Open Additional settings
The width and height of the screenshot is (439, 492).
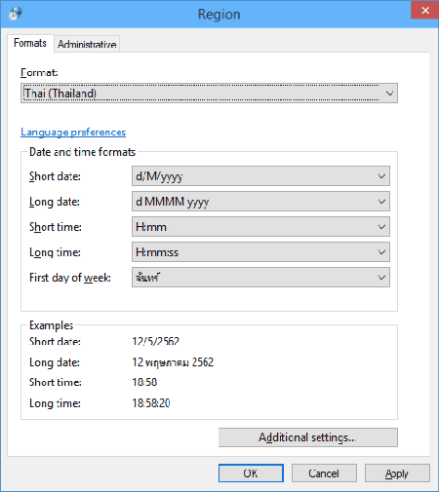tap(308, 437)
